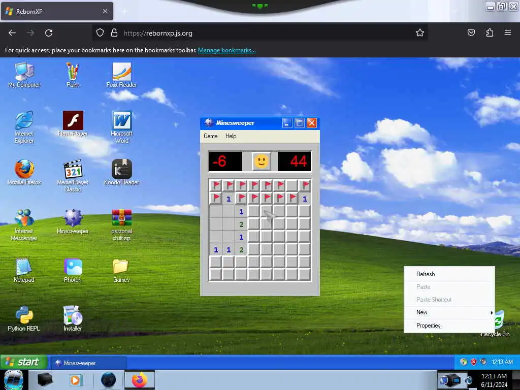The width and height of the screenshot is (520, 390).
Task: Click the unflagged cell in top Minesweeper row
Action: click(292, 186)
